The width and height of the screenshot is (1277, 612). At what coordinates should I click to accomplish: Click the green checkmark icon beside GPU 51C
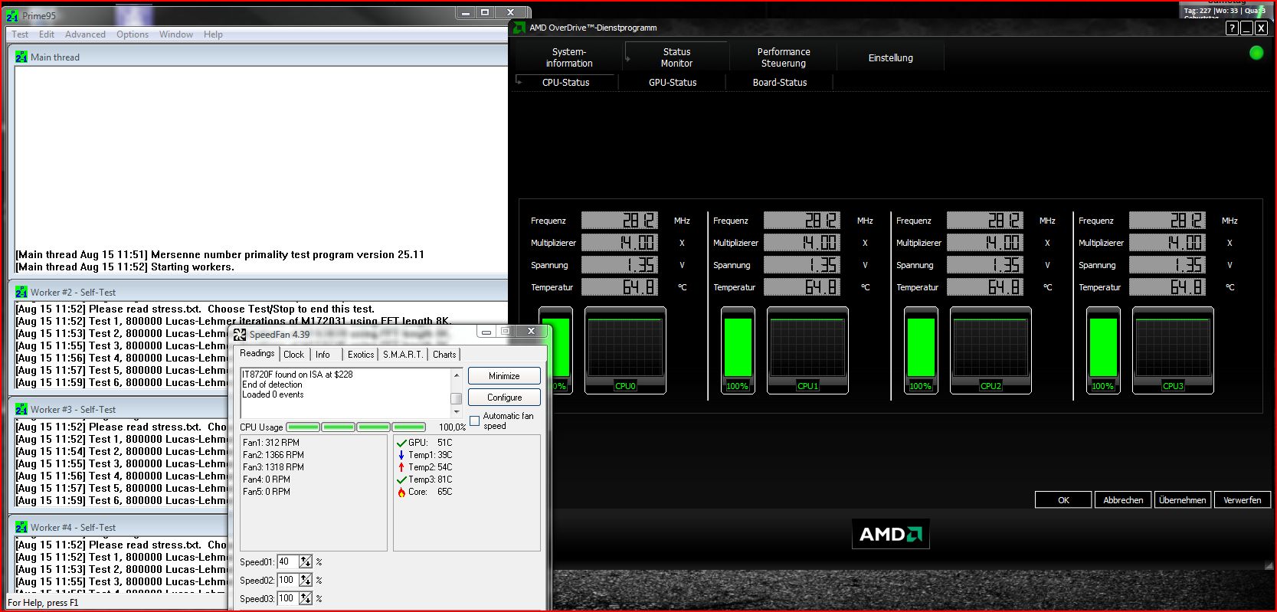[401, 443]
